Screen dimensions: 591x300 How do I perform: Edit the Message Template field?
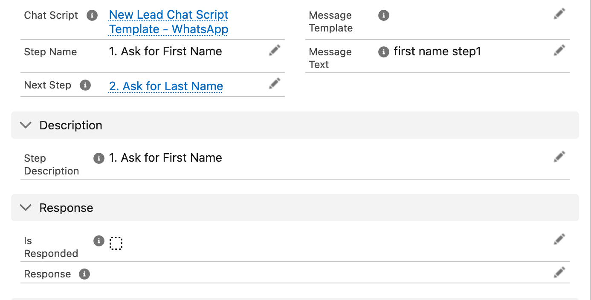pyautogui.click(x=559, y=14)
